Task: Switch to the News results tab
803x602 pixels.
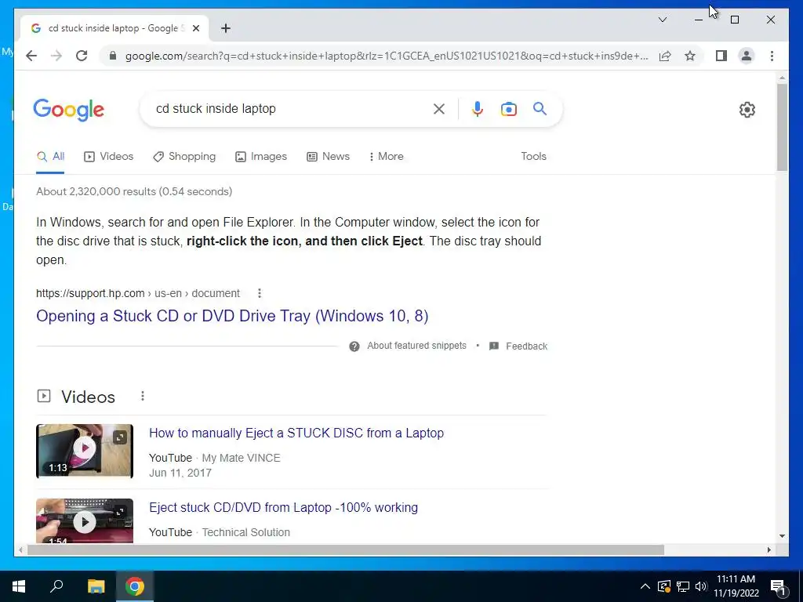Action: [x=329, y=157]
